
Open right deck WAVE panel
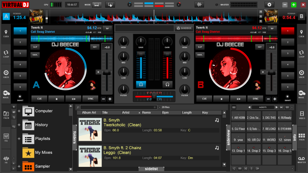[x=301, y=94]
